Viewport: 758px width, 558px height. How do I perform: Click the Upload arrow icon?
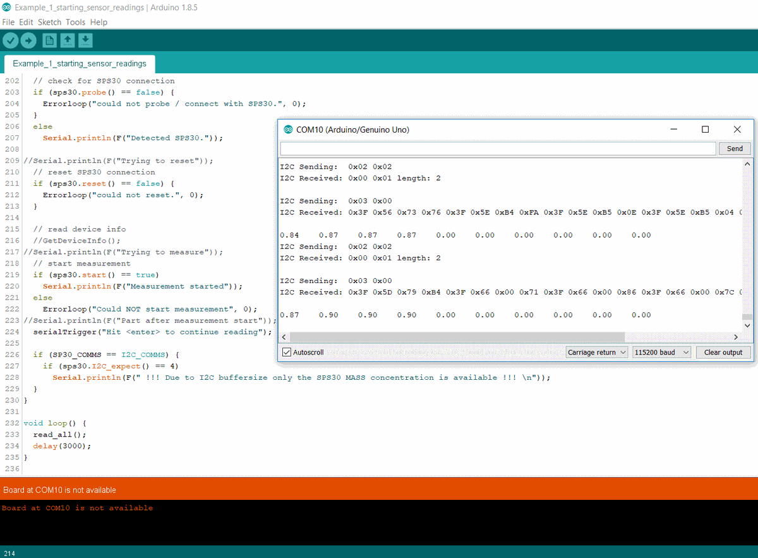[x=28, y=40]
